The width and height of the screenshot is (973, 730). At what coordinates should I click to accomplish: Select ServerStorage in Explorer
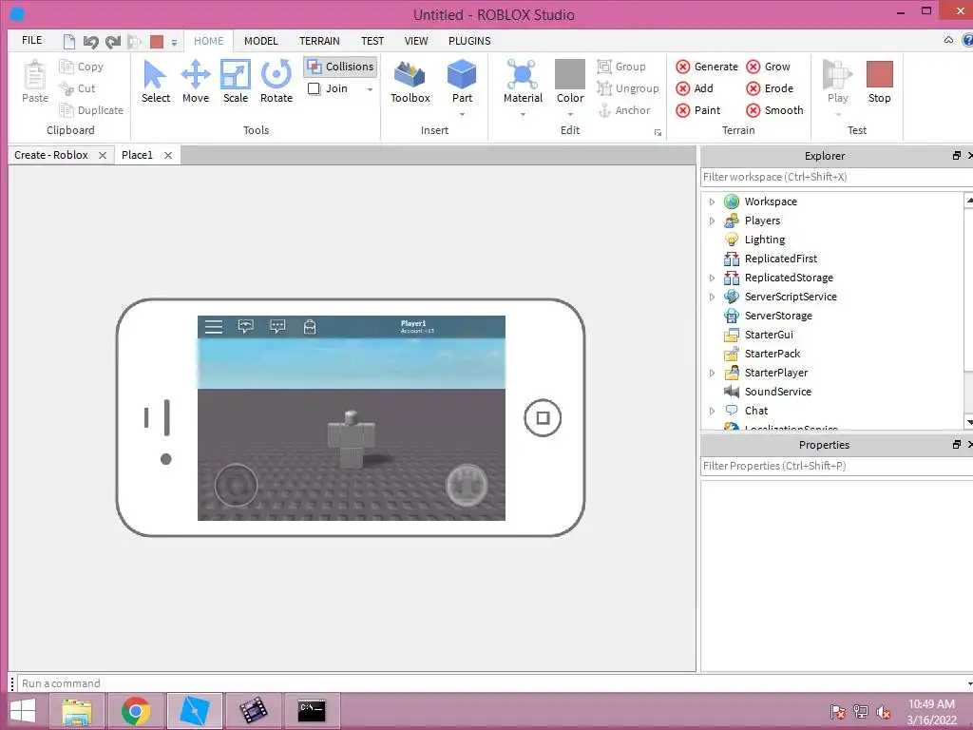pos(778,316)
